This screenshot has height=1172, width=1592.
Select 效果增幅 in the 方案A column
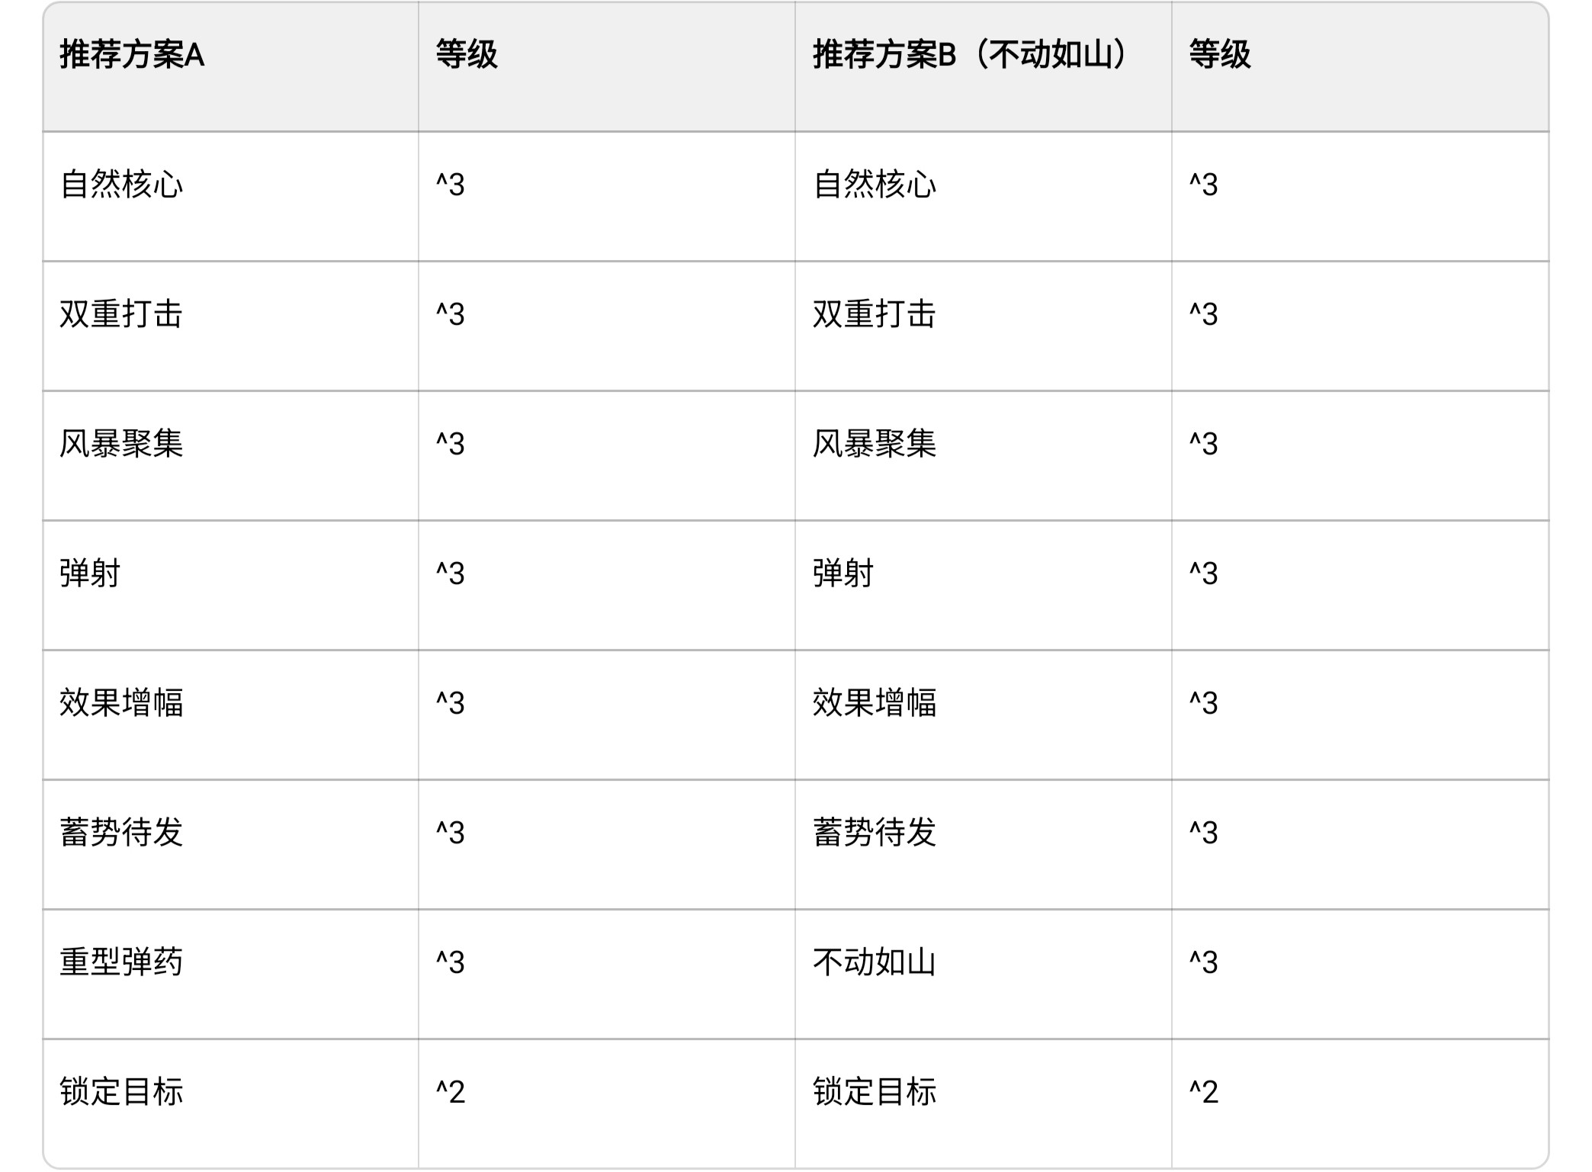coord(121,703)
